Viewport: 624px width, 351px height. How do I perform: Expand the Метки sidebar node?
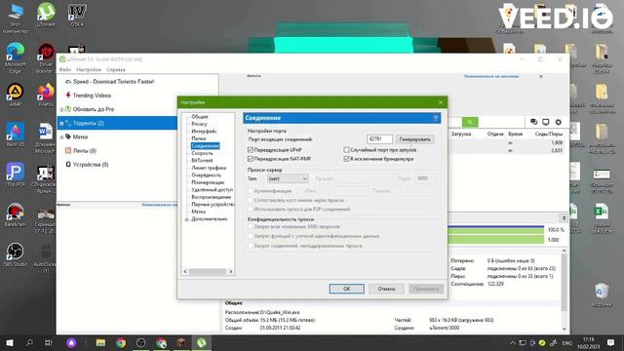coord(61,136)
